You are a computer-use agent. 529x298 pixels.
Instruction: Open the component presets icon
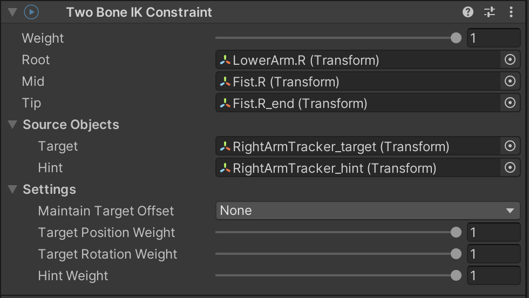[489, 12]
